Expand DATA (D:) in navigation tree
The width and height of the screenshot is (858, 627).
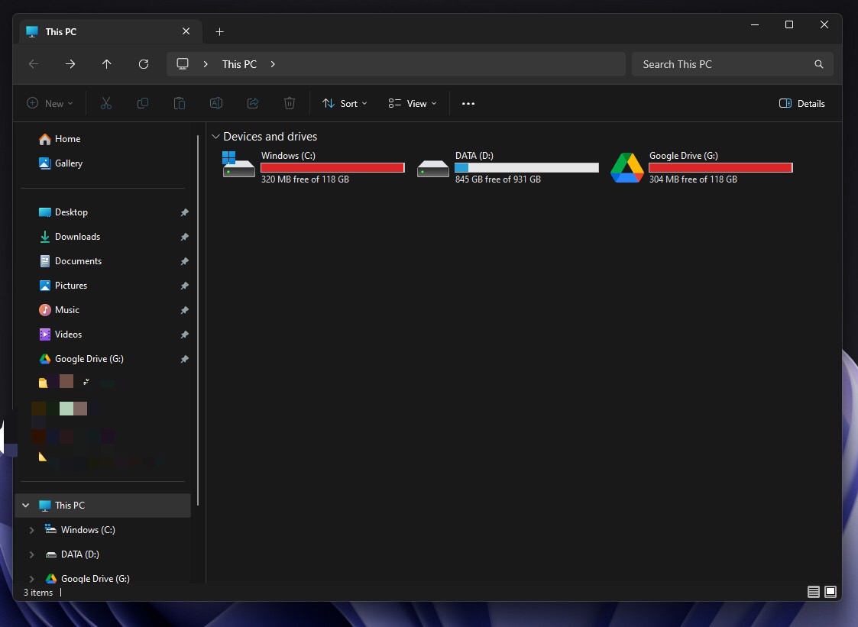pyautogui.click(x=32, y=554)
